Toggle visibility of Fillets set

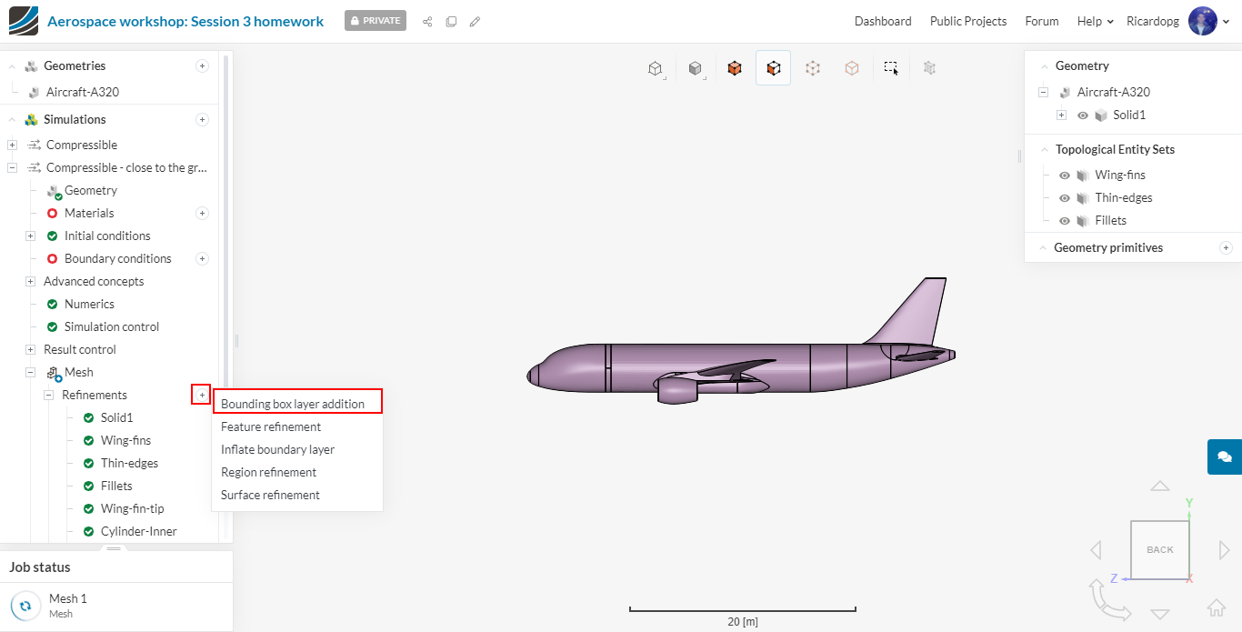tap(1065, 221)
